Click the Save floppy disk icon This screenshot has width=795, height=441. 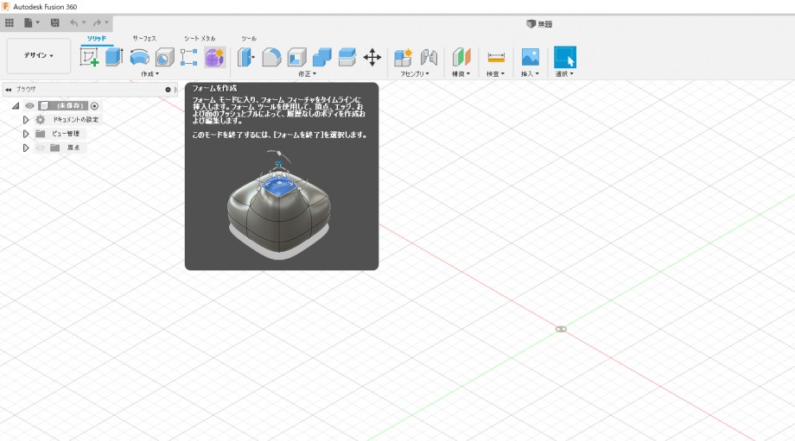(x=54, y=22)
